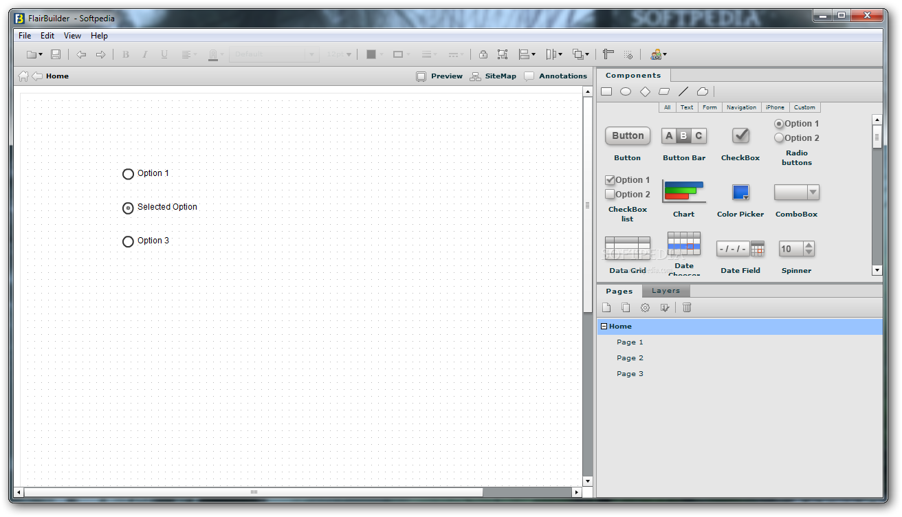Filter components by Navigation
Viewport: 902px width, 517px height.
741,107
